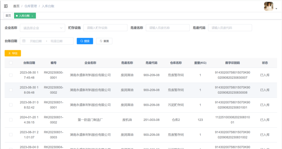The image size is (282, 149).
Task: Click the 仓库2 warehouse cell
Action: pos(176,120)
